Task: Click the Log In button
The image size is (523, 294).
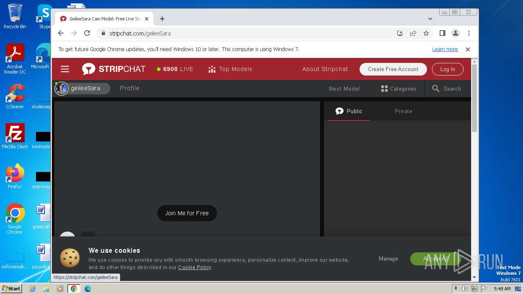Action: coord(447,69)
